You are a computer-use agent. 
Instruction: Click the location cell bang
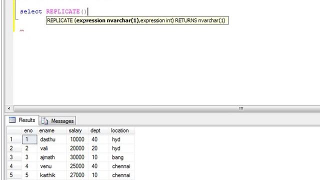click(121, 157)
